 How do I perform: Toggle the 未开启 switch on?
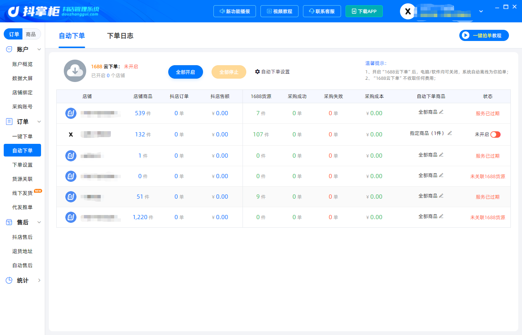[496, 135]
